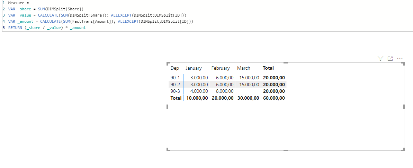Click the _amount variable in line 4
This screenshot has width=413, height=168.
(25, 21)
